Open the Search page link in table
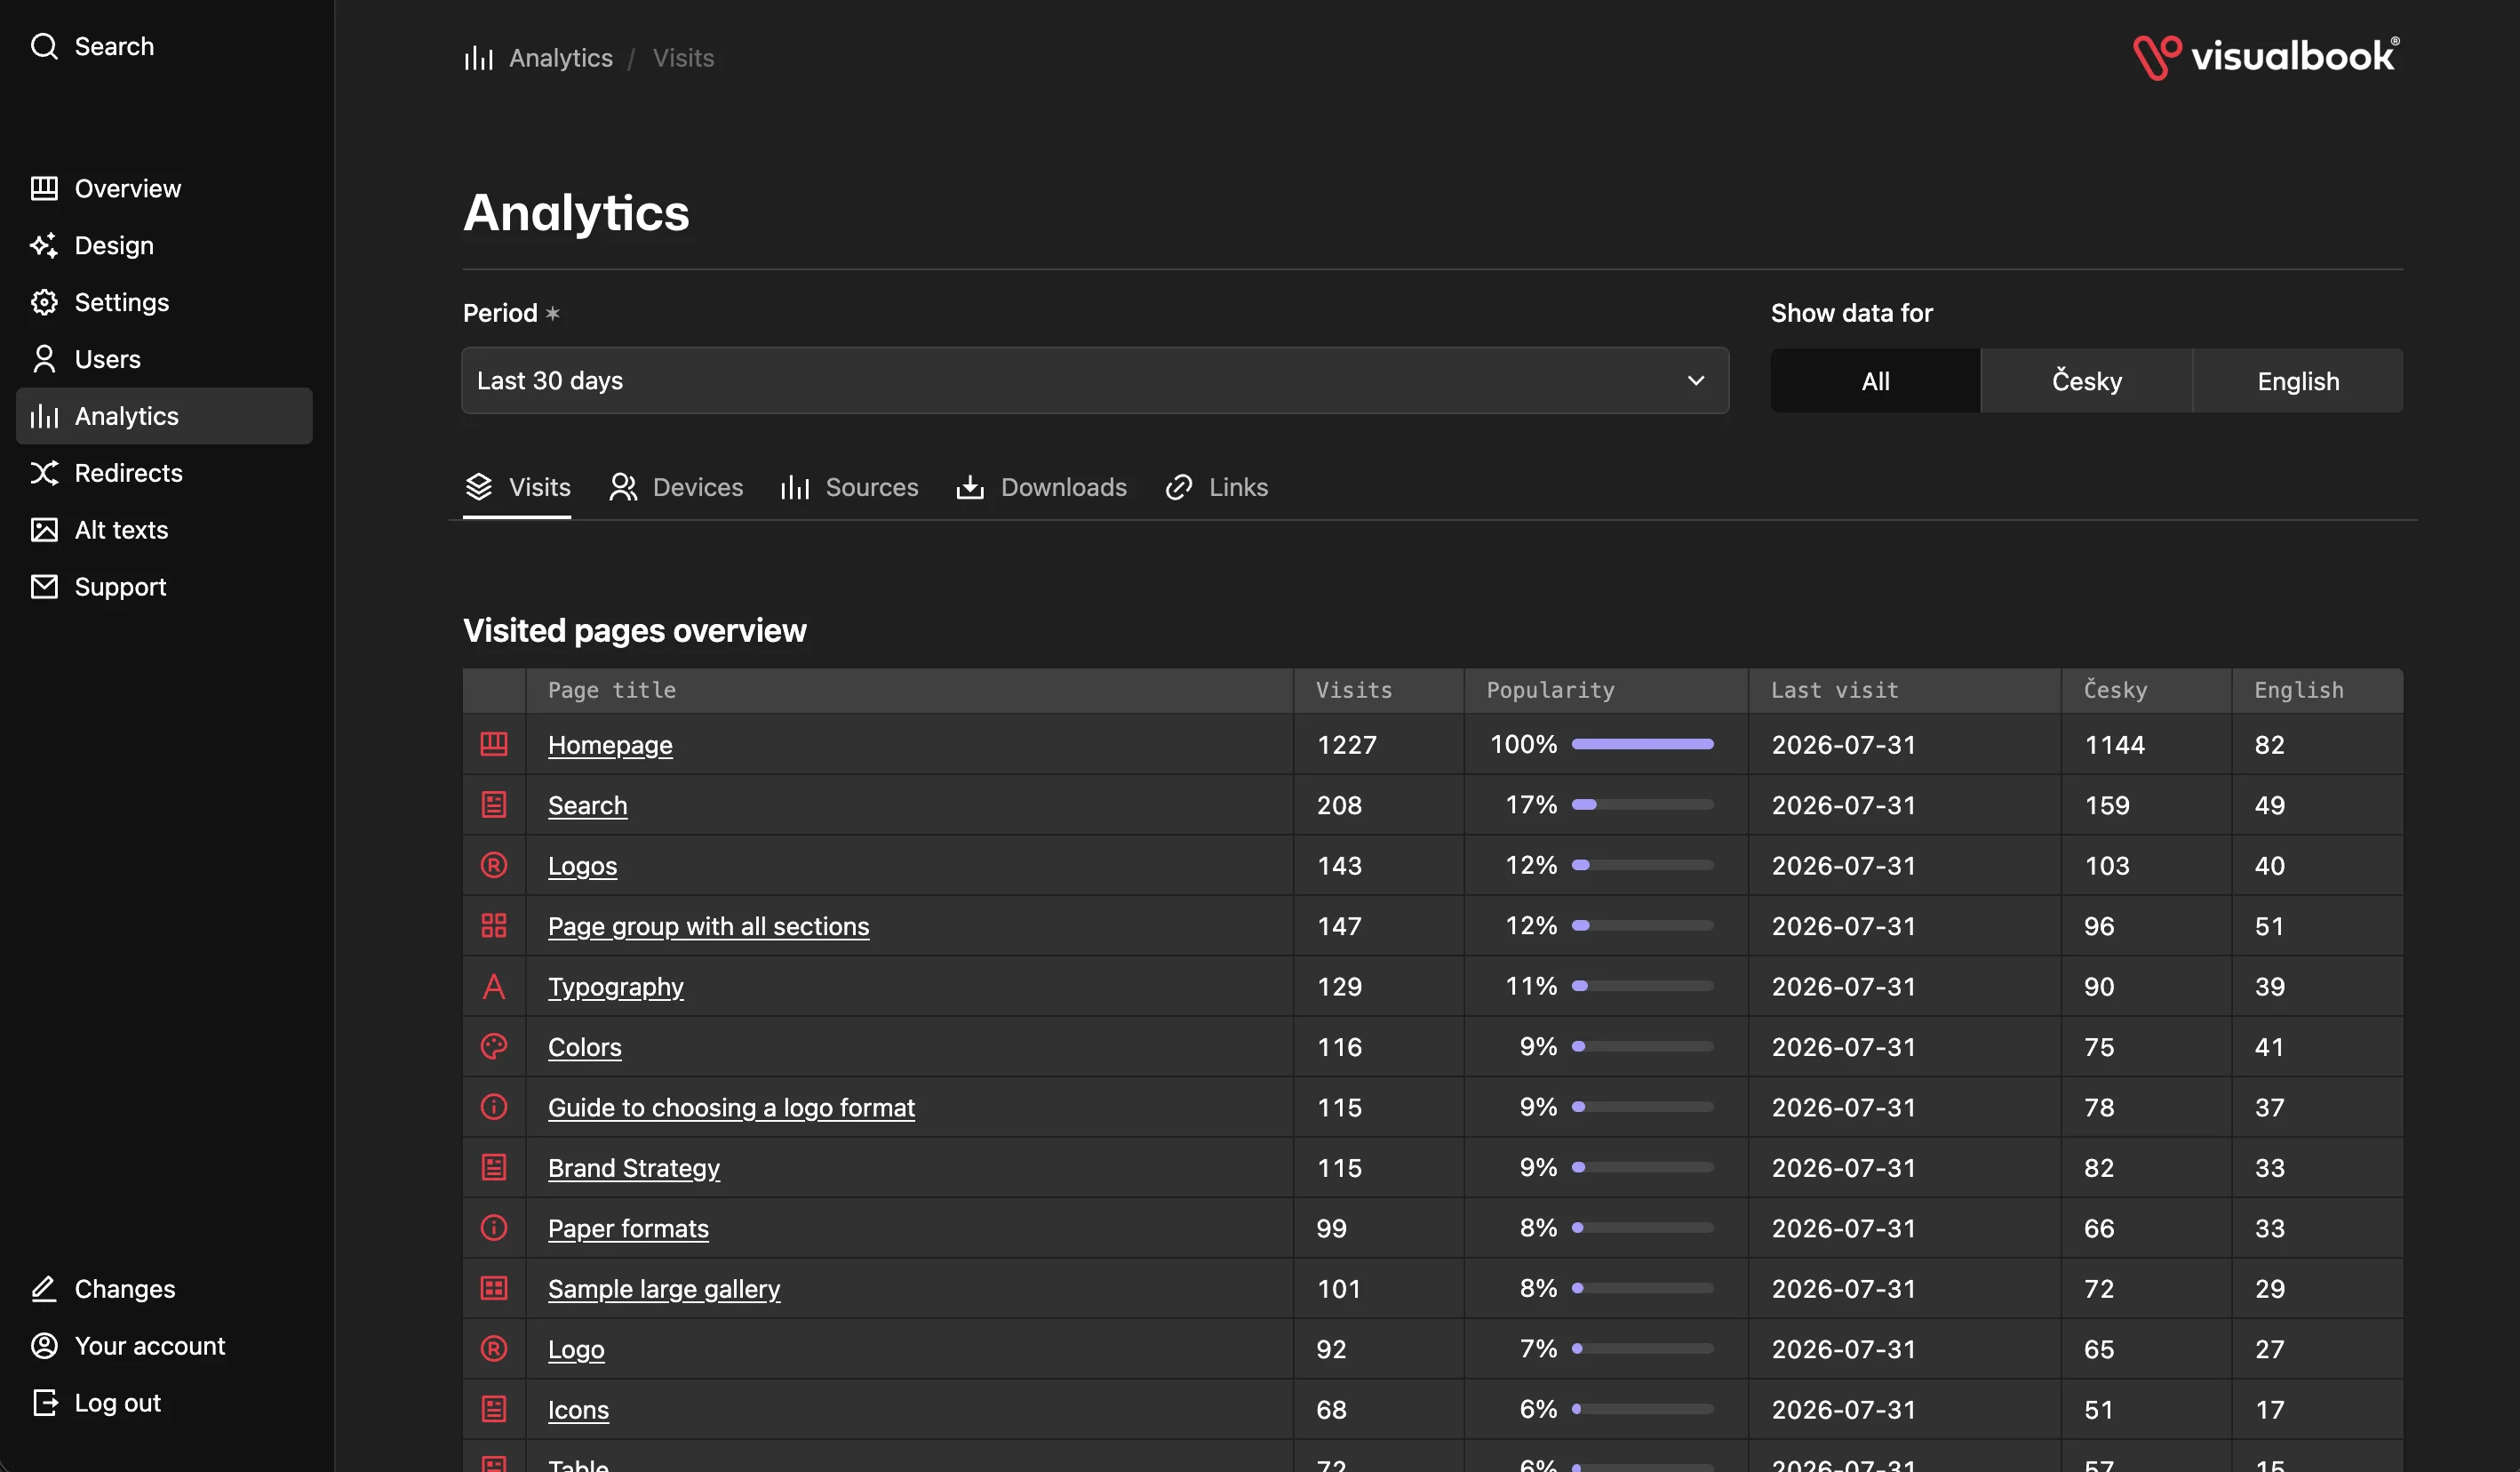Screen dimensions: 2520x1472 coord(587,805)
